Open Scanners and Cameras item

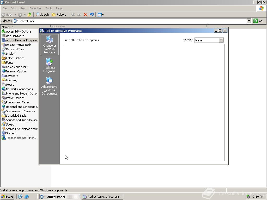pyautogui.click(x=18, y=111)
